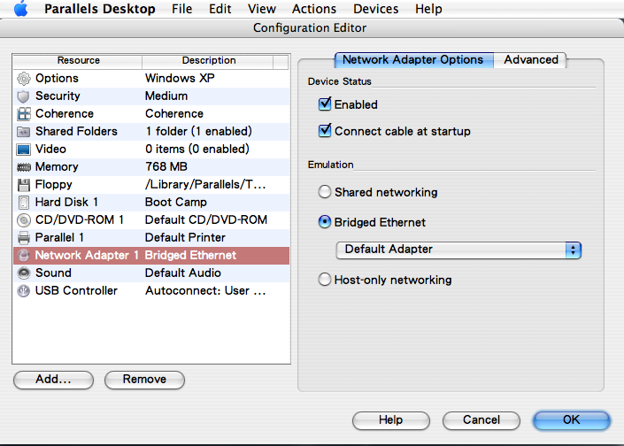Open the Edit menu
The width and height of the screenshot is (624, 446).
(x=220, y=9)
